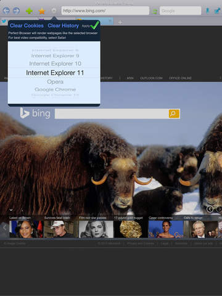The width and height of the screenshot is (222, 296).
Task: Reload page with the green refresh icon
Action: (155, 11)
